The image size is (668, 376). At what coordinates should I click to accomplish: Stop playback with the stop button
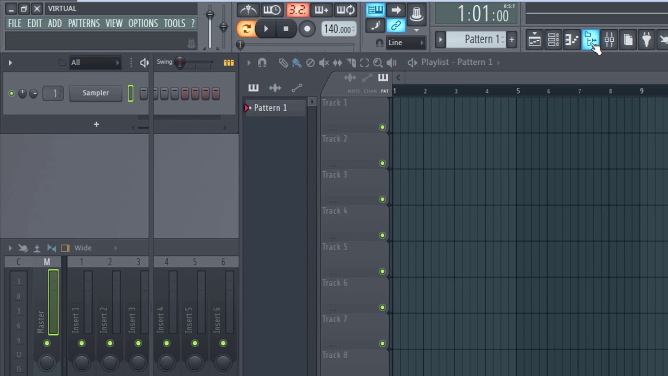(x=285, y=29)
